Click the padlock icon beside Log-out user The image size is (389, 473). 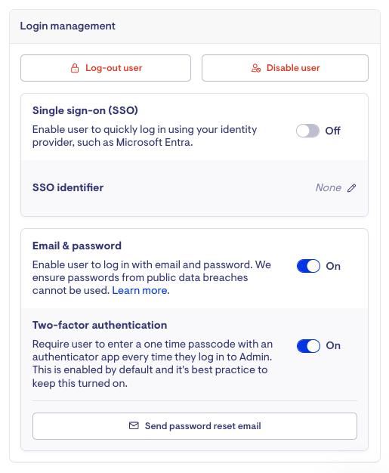click(x=75, y=68)
